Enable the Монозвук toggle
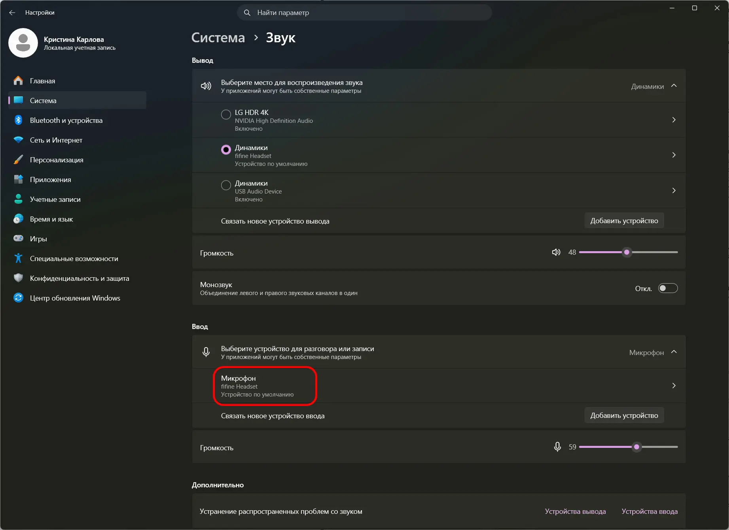Screen dimensions: 729x530 (x=668, y=288)
